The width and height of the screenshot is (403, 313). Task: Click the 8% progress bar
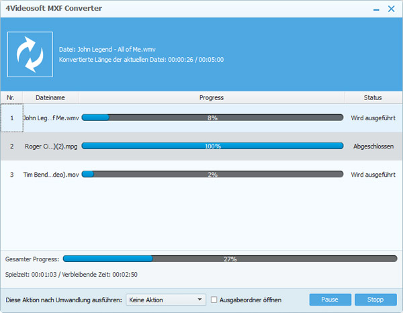click(x=212, y=118)
